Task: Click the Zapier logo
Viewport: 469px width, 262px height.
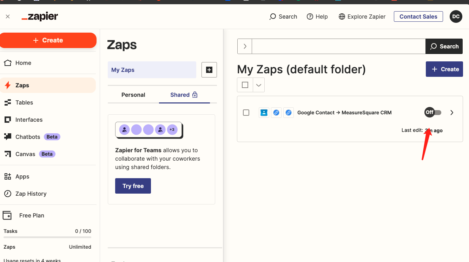Action: coord(40,16)
